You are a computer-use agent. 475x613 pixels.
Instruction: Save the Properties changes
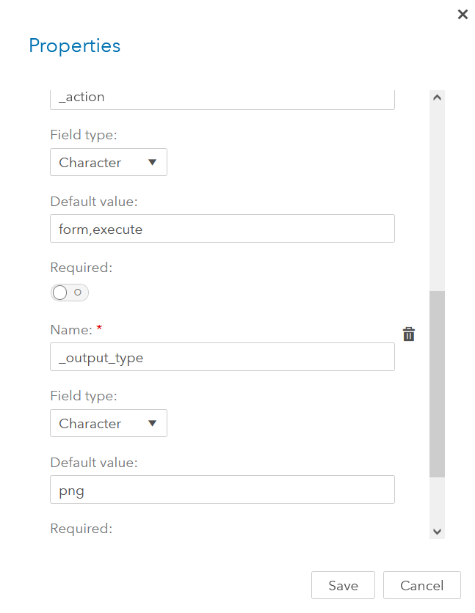pos(343,585)
